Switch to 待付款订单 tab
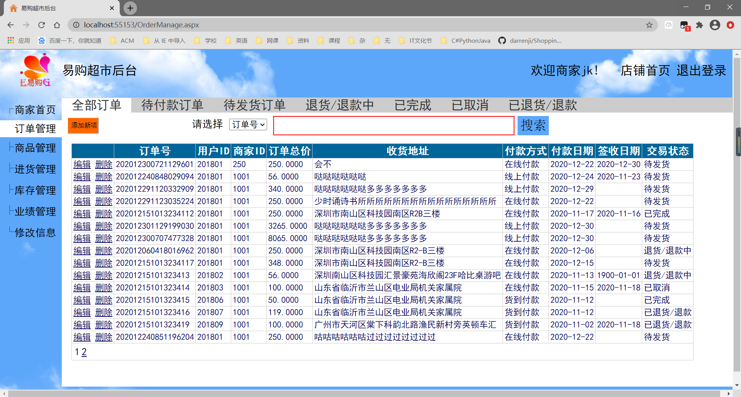The width and height of the screenshot is (741, 397). coord(172,105)
